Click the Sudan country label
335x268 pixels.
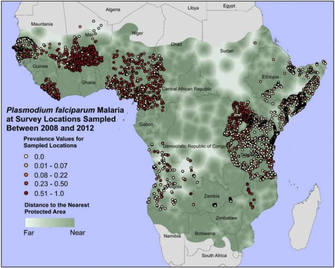227,51
